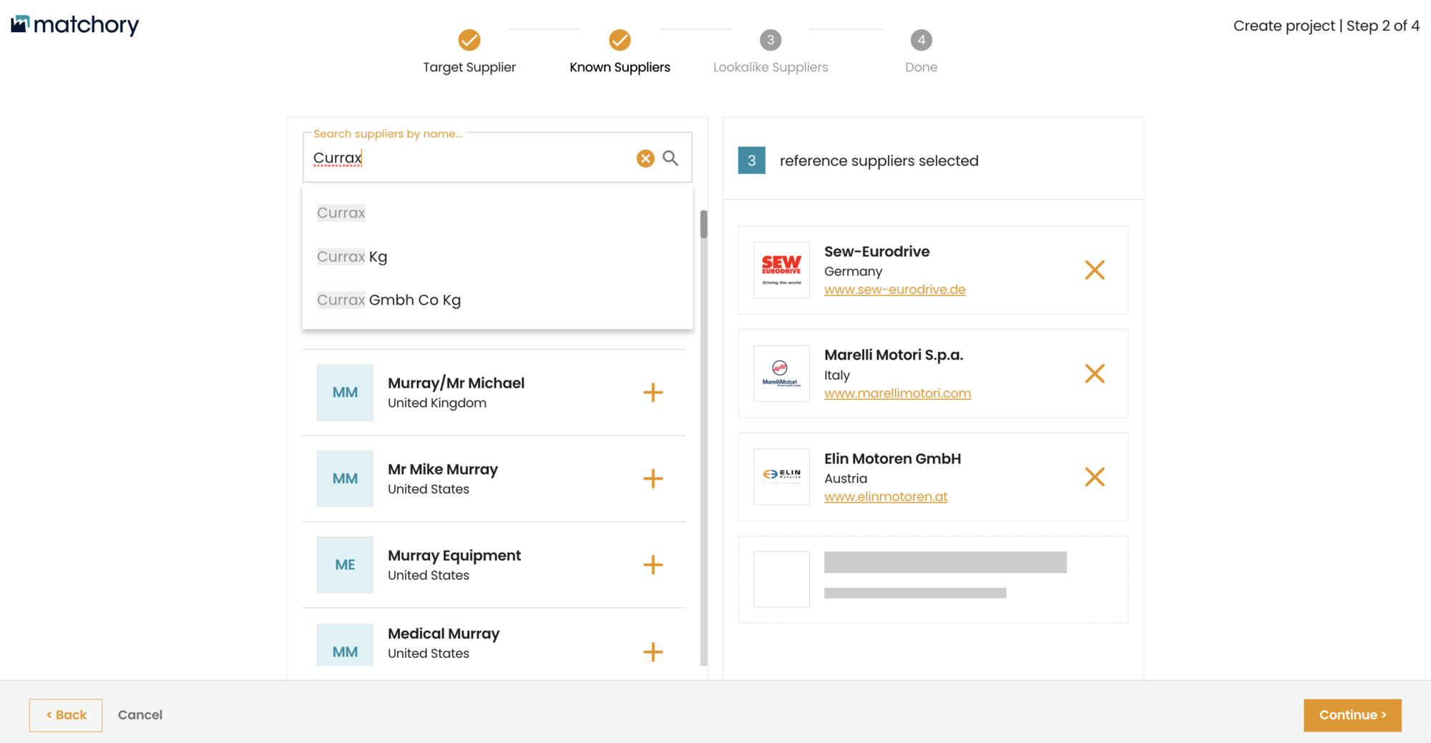
Task: Click 'Murray Equipment' supplier name
Action: 454,556
